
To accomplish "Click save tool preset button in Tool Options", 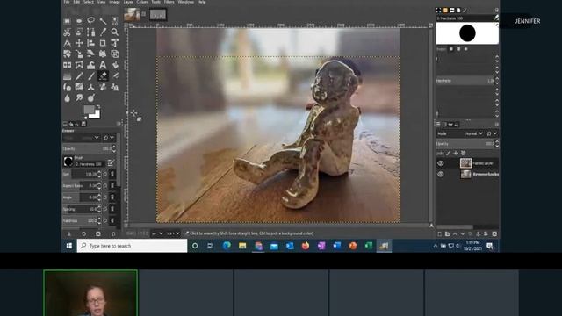I will (69, 234).
